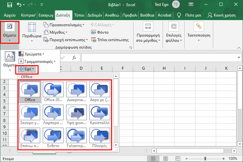
Task: Select the Διάταξη tab
Action: point(63,15)
